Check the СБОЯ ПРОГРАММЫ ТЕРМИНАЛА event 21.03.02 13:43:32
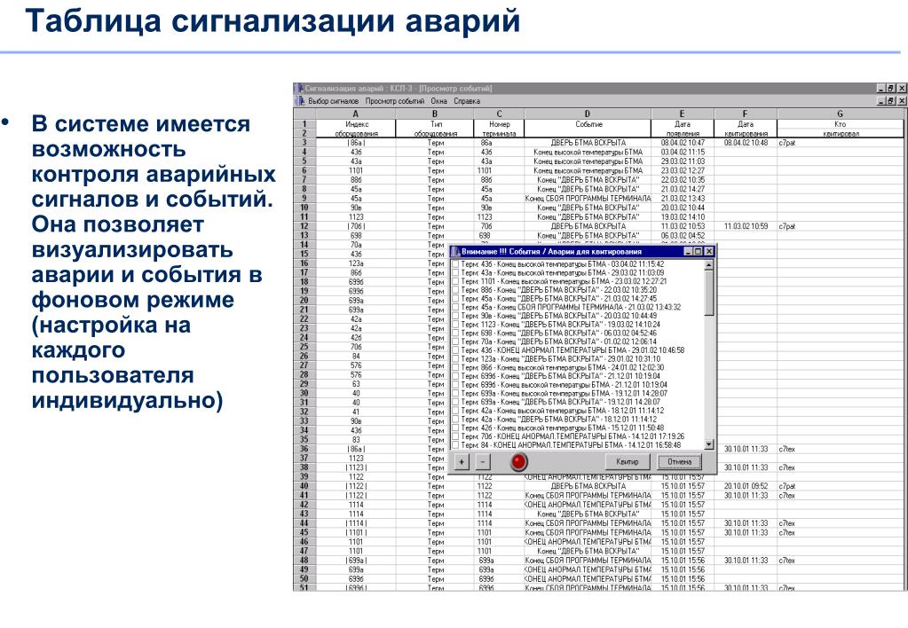Screen dimensions: 908x628 [455, 307]
